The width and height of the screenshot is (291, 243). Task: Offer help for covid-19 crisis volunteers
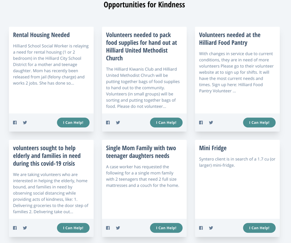73,228
